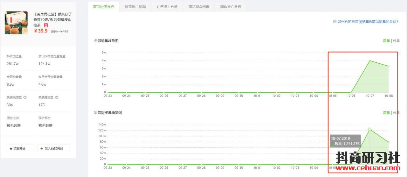This screenshot has width=407, height=177.
Task: Switch to the 抖音推广视频 tab
Action: (135, 7)
